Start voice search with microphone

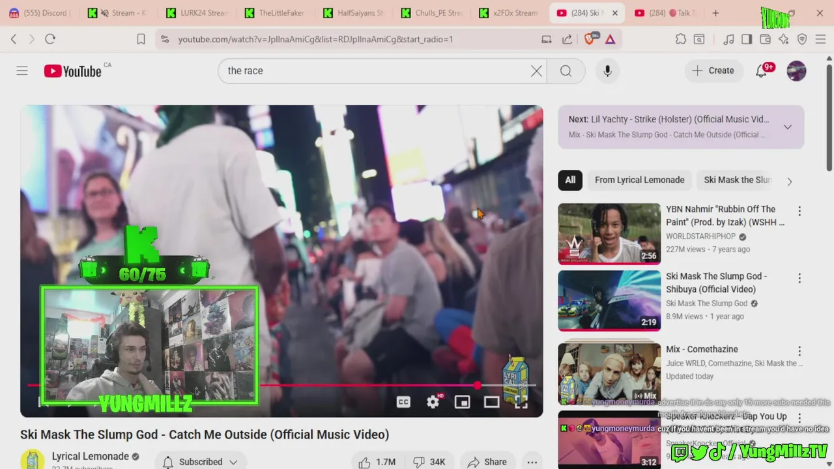tap(607, 70)
